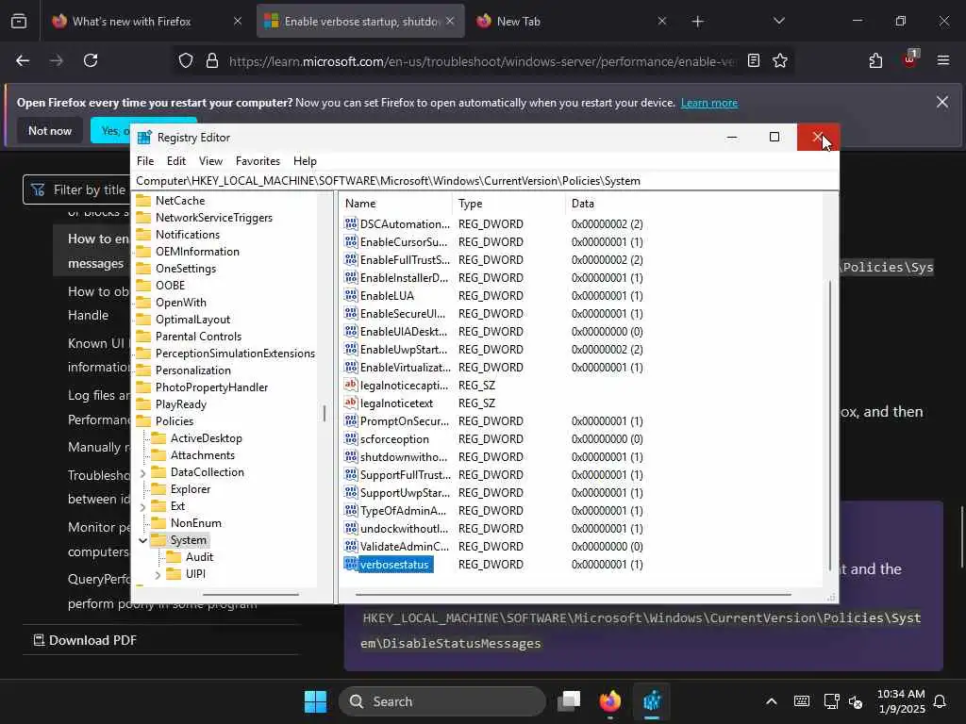
Task: Open Firefox View icon at tab strip
Action: coord(19,21)
